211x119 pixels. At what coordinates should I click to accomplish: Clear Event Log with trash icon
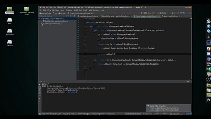point(40,99)
